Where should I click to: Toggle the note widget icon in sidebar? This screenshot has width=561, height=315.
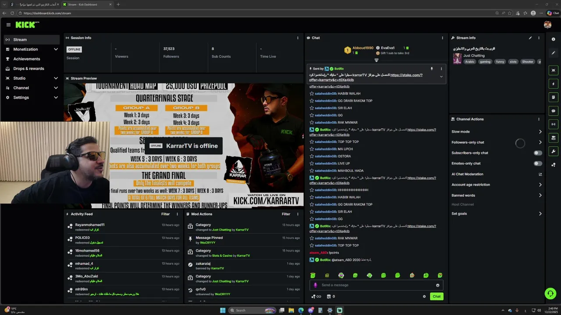tap(554, 98)
